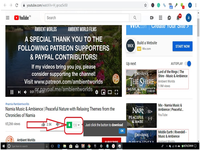Bookmark this page with the star icon

coord(145,5)
